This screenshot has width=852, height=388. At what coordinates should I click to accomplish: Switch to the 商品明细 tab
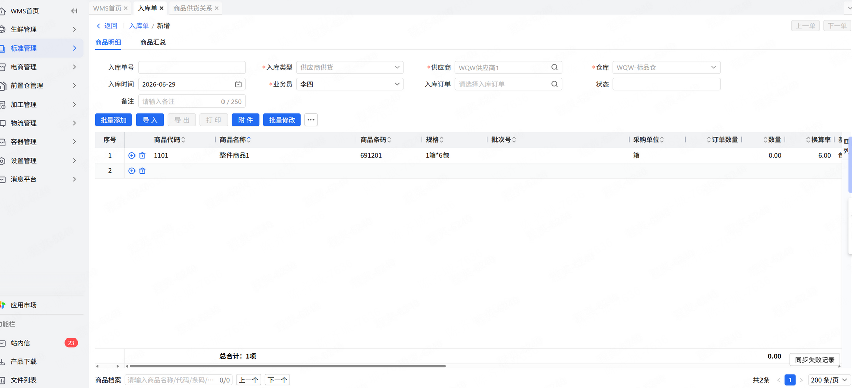[108, 42]
